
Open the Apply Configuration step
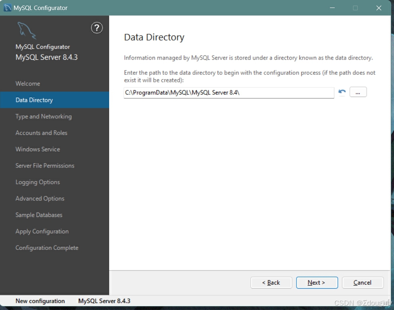point(55,231)
